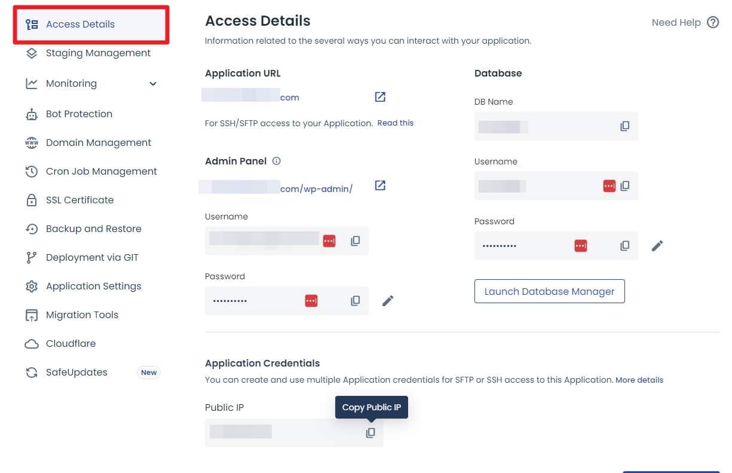Viewport: 732px width, 473px height.
Task: Launch Database Manager
Action: (x=550, y=291)
